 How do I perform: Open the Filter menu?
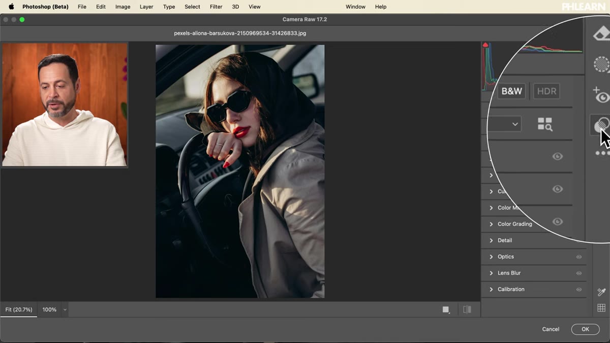pyautogui.click(x=216, y=7)
